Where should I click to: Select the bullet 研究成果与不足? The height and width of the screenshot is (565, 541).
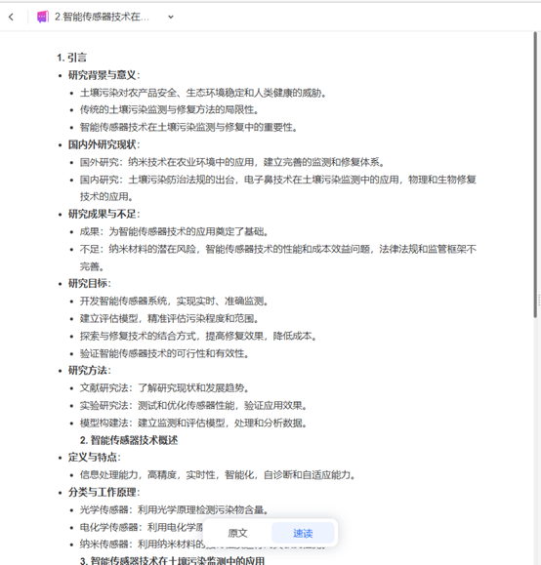coord(104,214)
